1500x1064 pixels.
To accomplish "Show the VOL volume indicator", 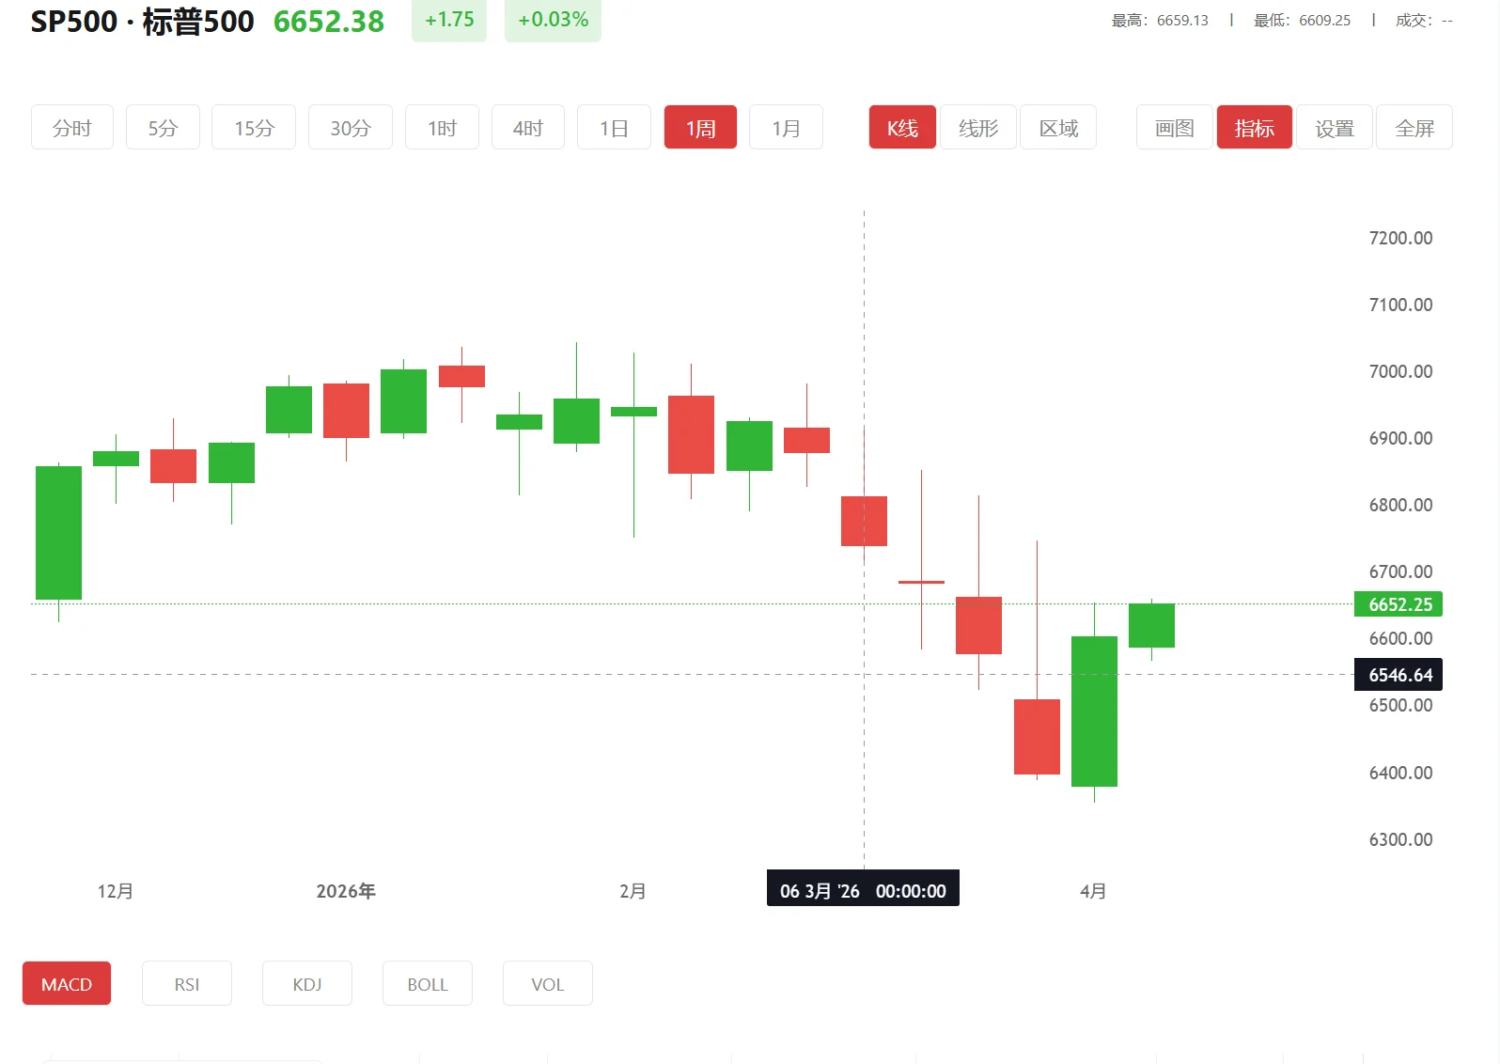I will pyautogui.click(x=548, y=984).
